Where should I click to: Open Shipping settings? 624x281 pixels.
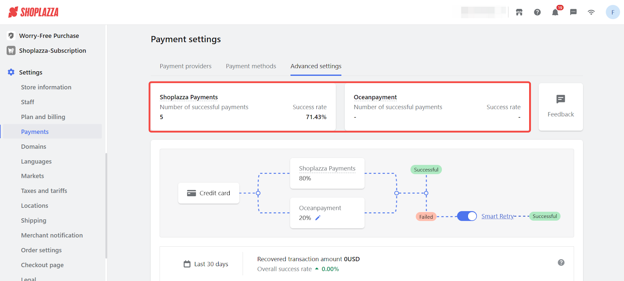click(x=34, y=220)
